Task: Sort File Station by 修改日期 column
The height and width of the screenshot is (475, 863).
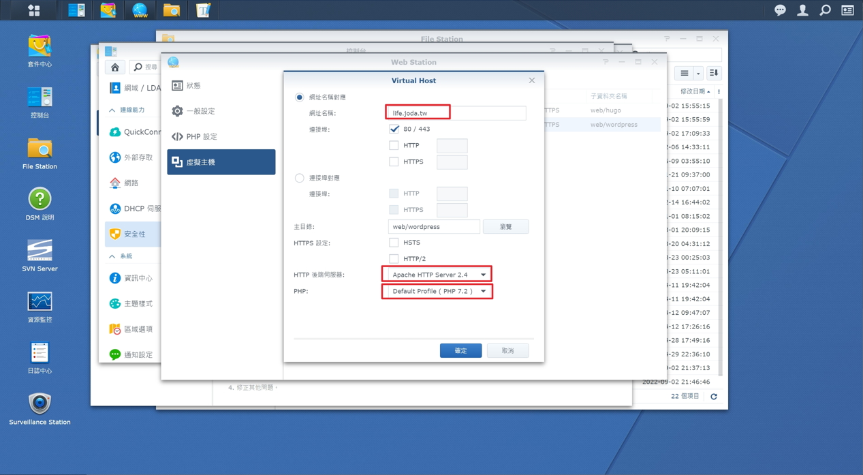Action: point(693,91)
